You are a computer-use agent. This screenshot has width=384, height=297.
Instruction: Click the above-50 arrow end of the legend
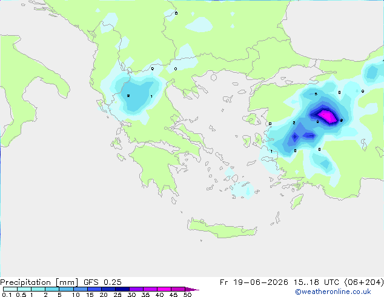[192, 289]
